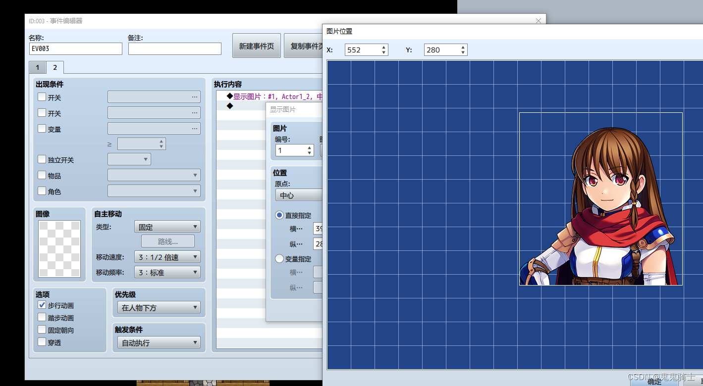Enable the 变量 condition checkbox

(42, 129)
